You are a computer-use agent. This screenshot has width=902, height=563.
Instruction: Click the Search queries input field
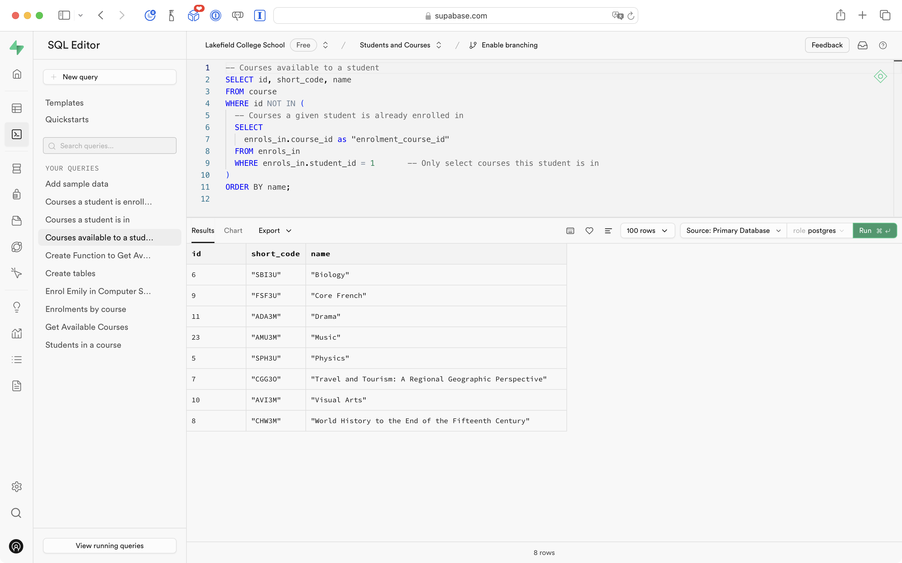point(109,146)
